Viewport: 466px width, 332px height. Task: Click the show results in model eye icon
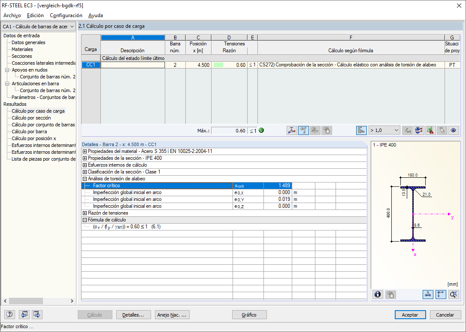(x=419, y=130)
